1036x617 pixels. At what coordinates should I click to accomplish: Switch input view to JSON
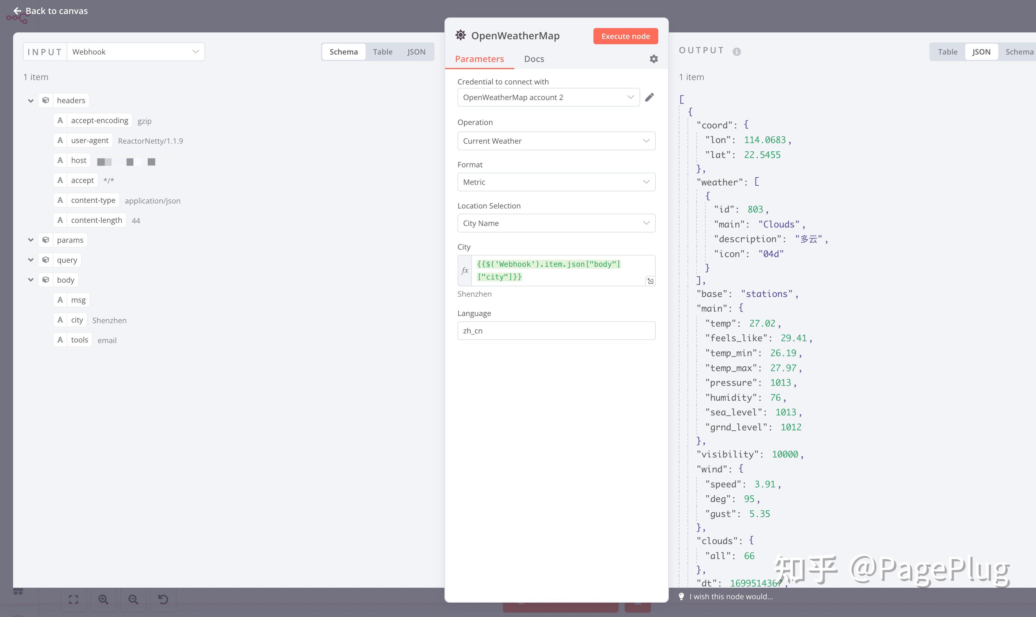416,52
